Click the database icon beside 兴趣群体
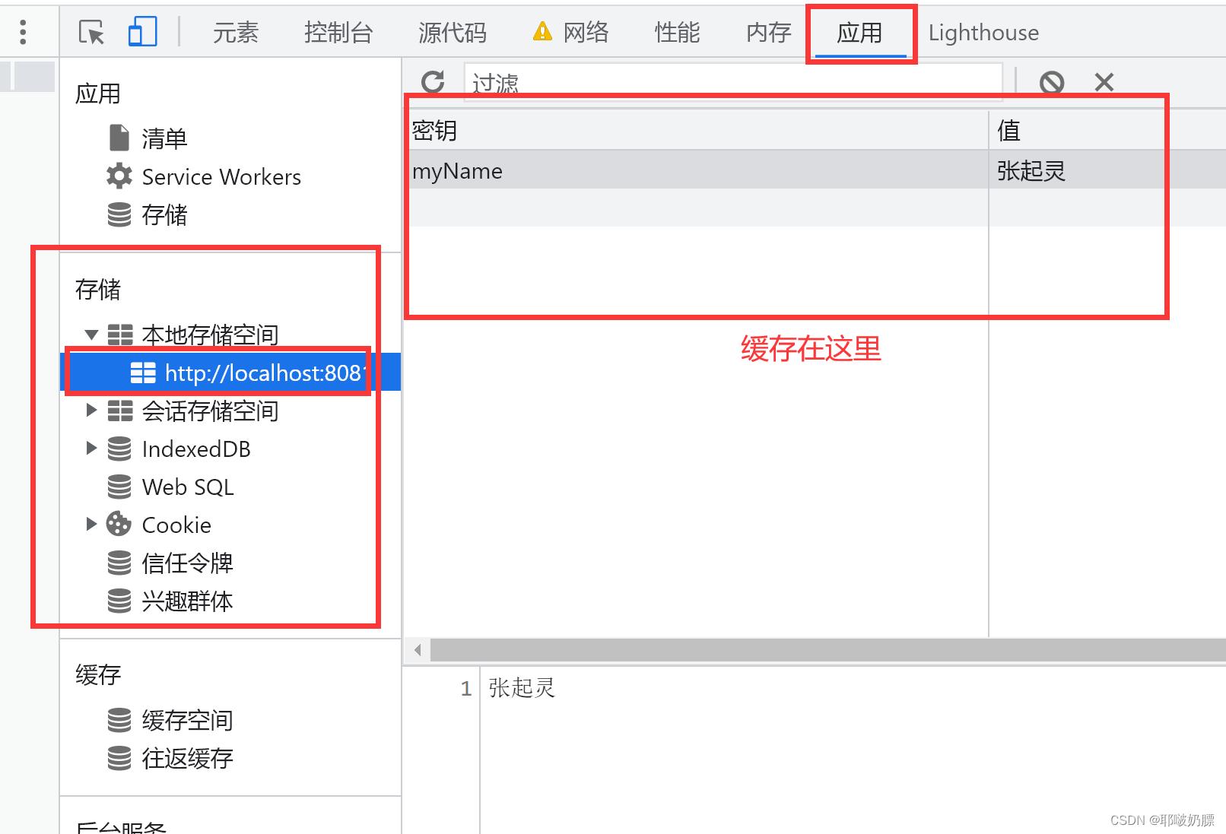The width and height of the screenshot is (1226, 834). coord(119,601)
